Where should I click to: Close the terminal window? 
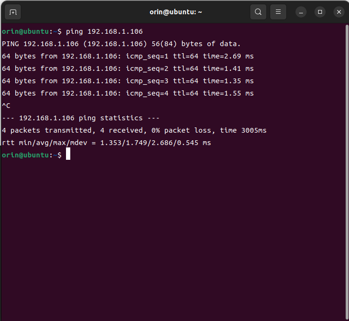[339, 12]
